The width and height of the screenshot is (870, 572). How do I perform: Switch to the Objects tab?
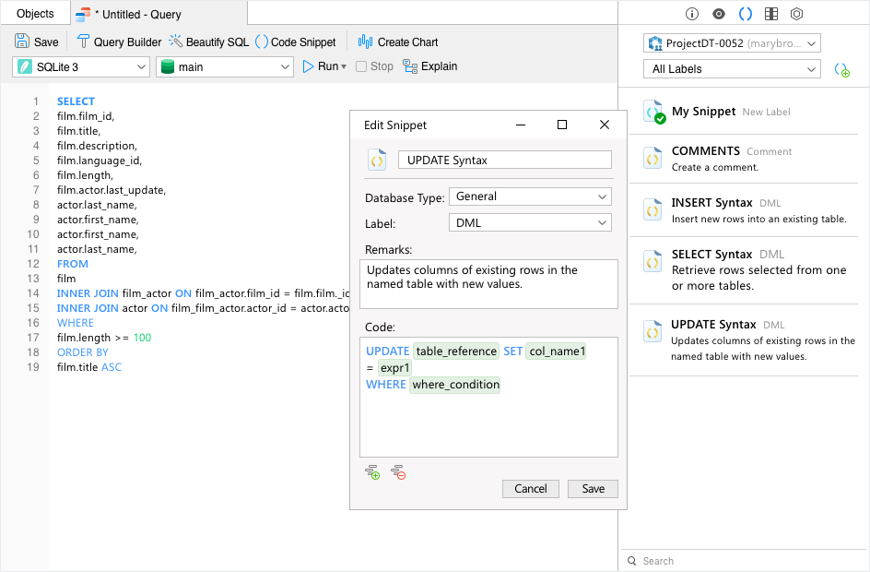[35, 13]
